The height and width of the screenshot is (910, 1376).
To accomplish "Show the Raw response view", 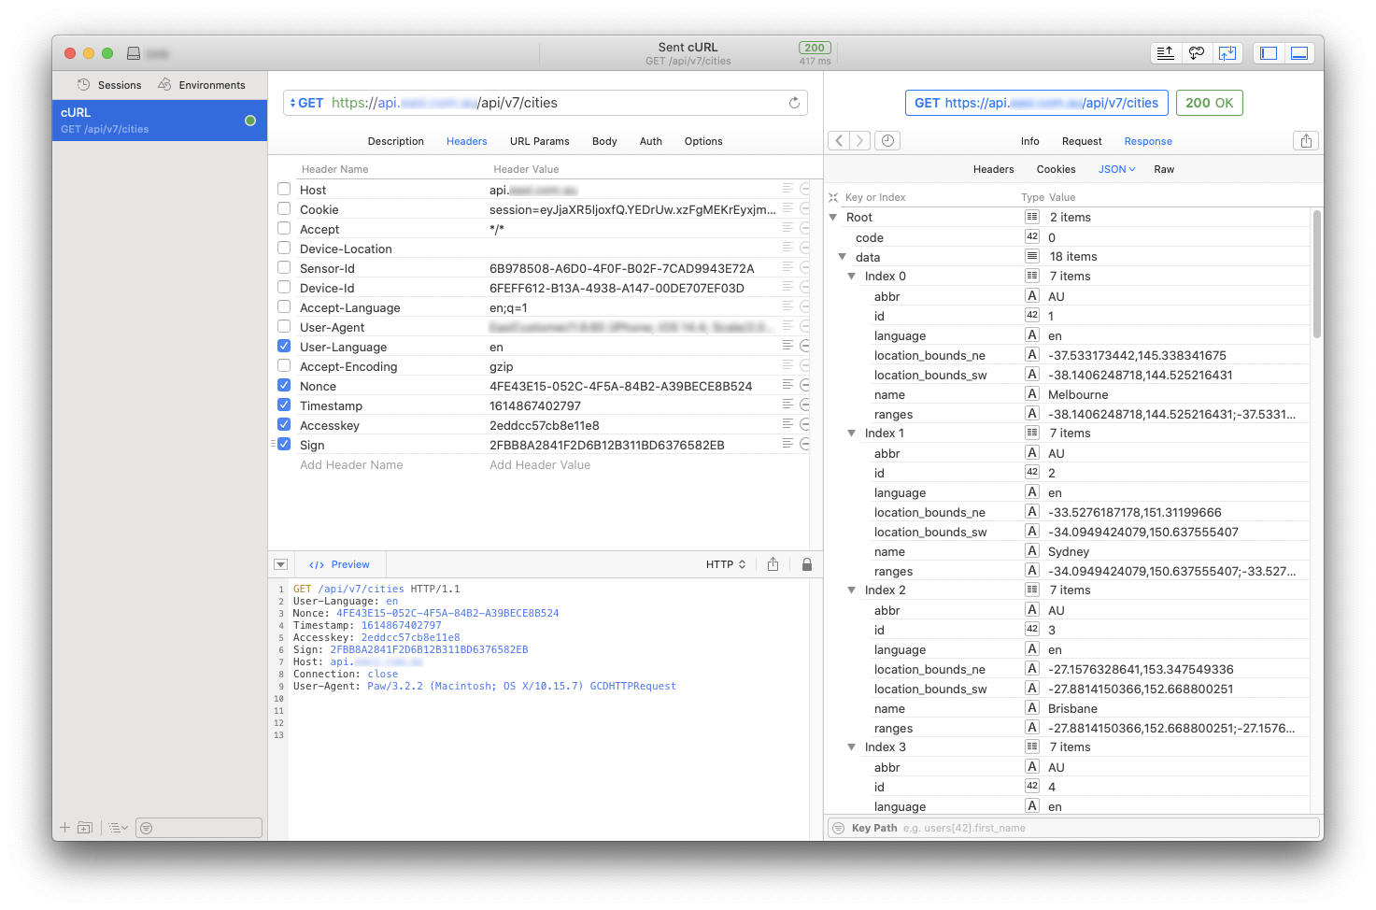I will [1164, 169].
